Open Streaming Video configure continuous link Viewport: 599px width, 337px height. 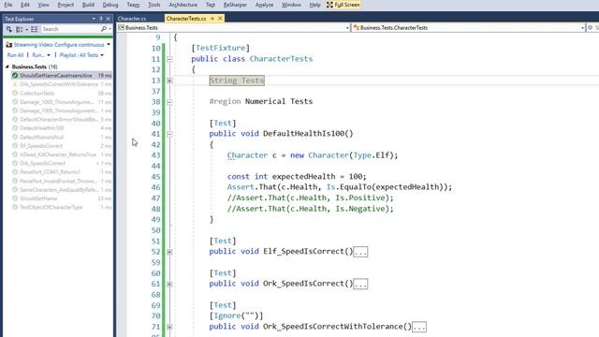(59, 45)
